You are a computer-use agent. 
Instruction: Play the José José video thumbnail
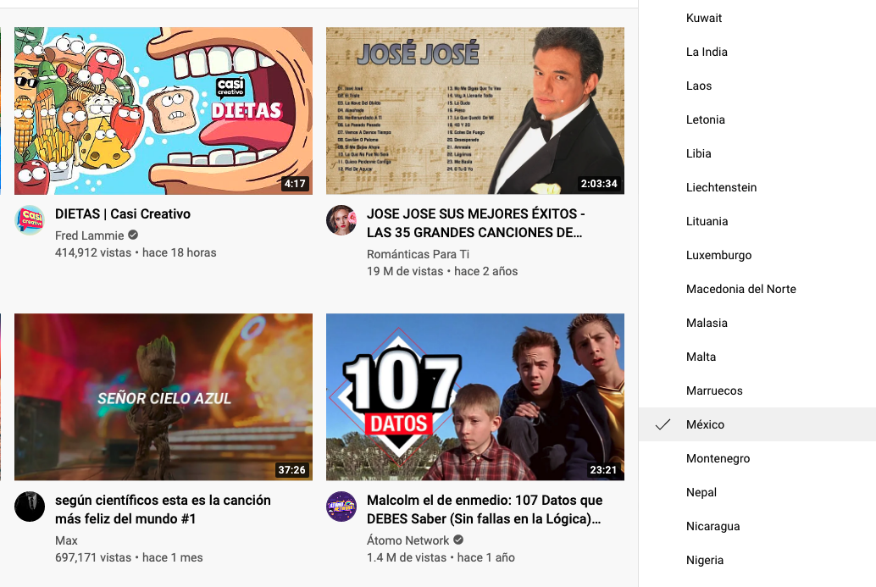(475, 111)
